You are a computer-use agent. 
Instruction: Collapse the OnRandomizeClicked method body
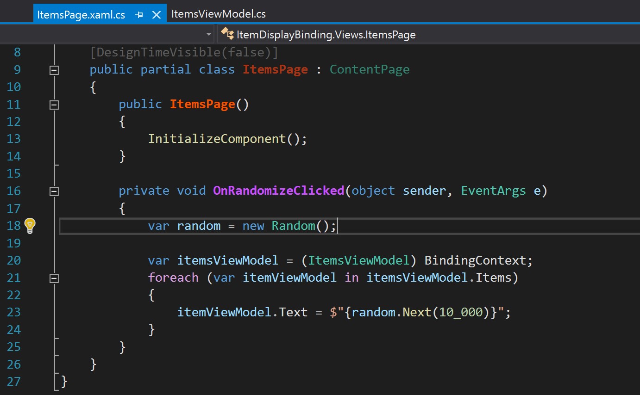point(54,191)
